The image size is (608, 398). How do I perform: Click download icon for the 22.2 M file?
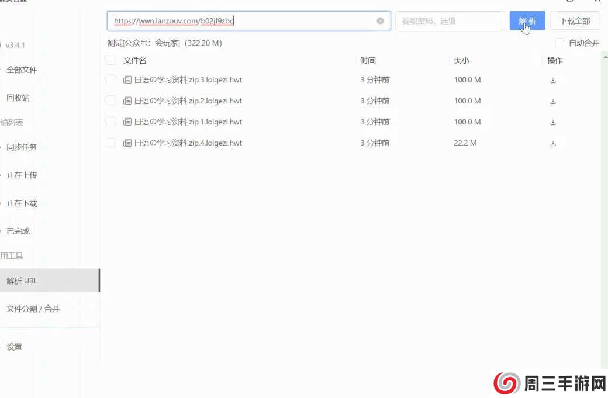(x=553, y=143)
